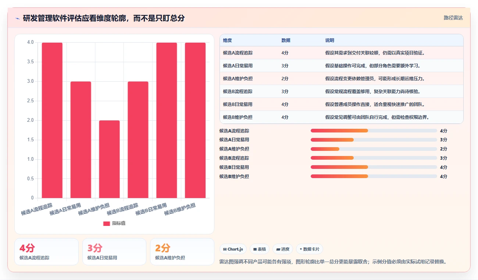Click the 候选B维护负担 x-axis label under the chart

click(x=180, y=209)
